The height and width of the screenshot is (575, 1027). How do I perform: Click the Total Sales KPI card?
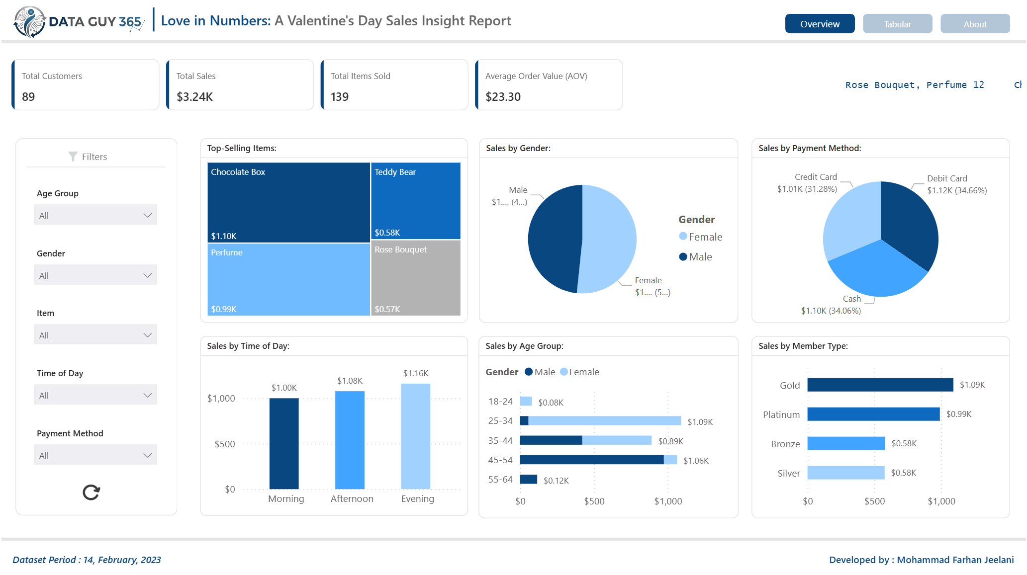point(240,85)
